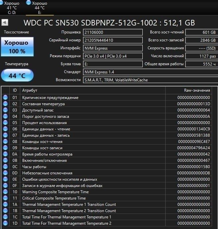Click power-on hours value 5552 ч
The width and height of the screenshot is (218, 229).
[202, 64]
